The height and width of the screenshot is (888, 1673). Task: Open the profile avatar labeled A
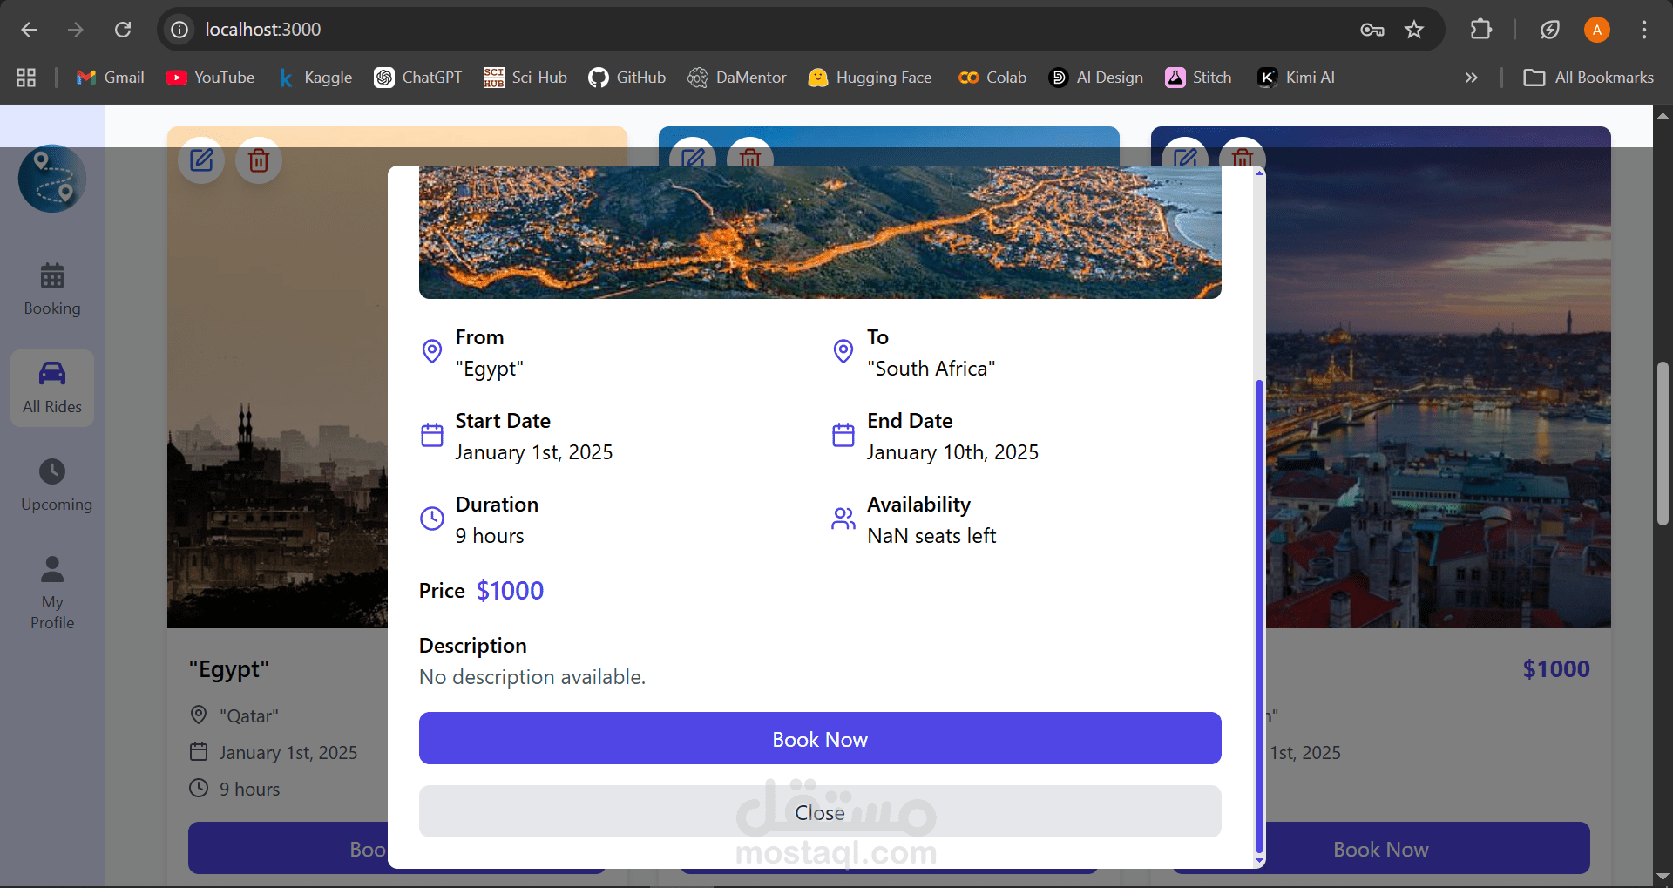click(x=1597, y=30)
